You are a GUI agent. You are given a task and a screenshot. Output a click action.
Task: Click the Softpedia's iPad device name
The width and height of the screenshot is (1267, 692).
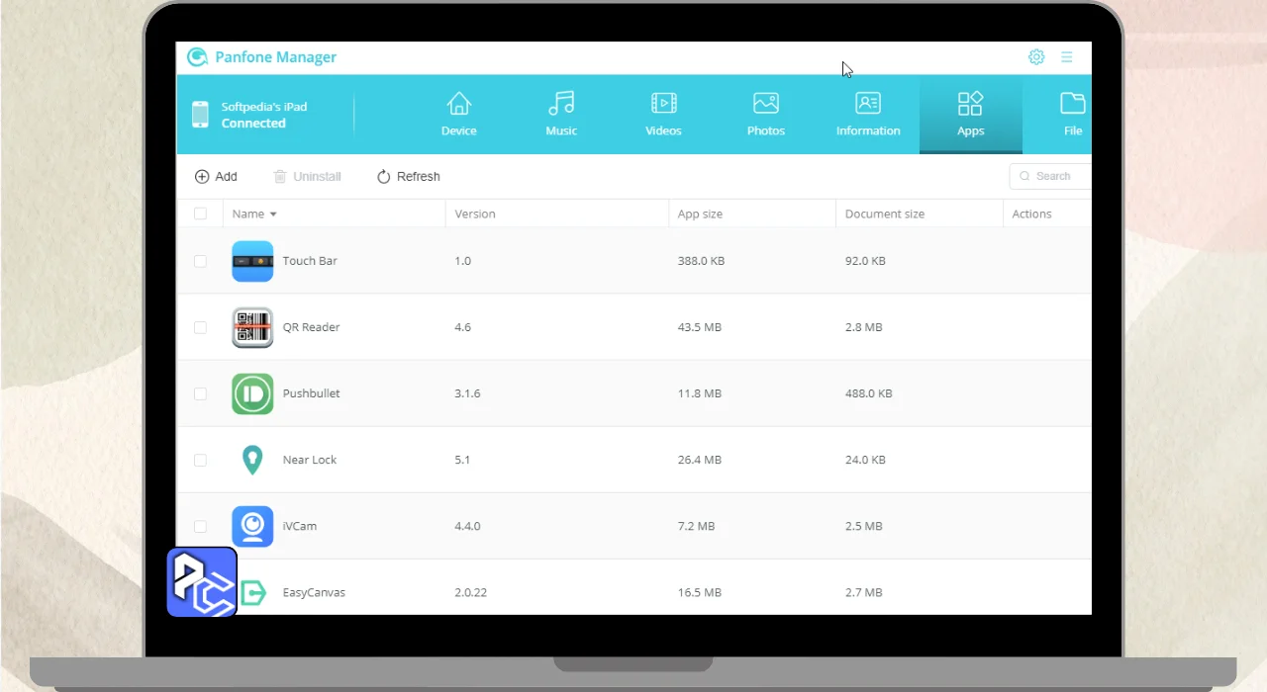(x=263, y=107)
